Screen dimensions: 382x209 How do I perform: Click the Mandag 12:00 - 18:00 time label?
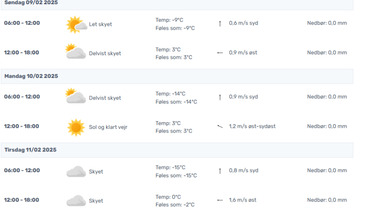pos(21,126)
